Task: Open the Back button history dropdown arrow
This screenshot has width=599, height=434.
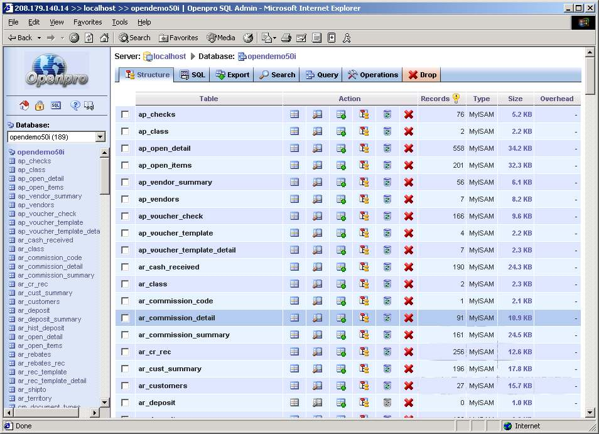Action: (x=39, y=38)
